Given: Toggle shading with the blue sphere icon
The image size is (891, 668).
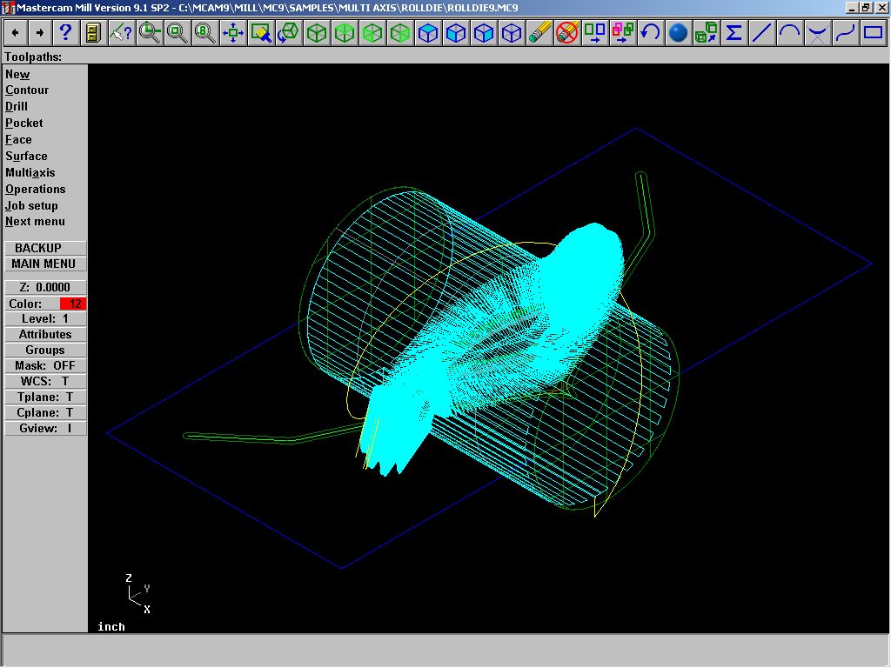Looking at the screenshot, I should click(x=679, y=33).
